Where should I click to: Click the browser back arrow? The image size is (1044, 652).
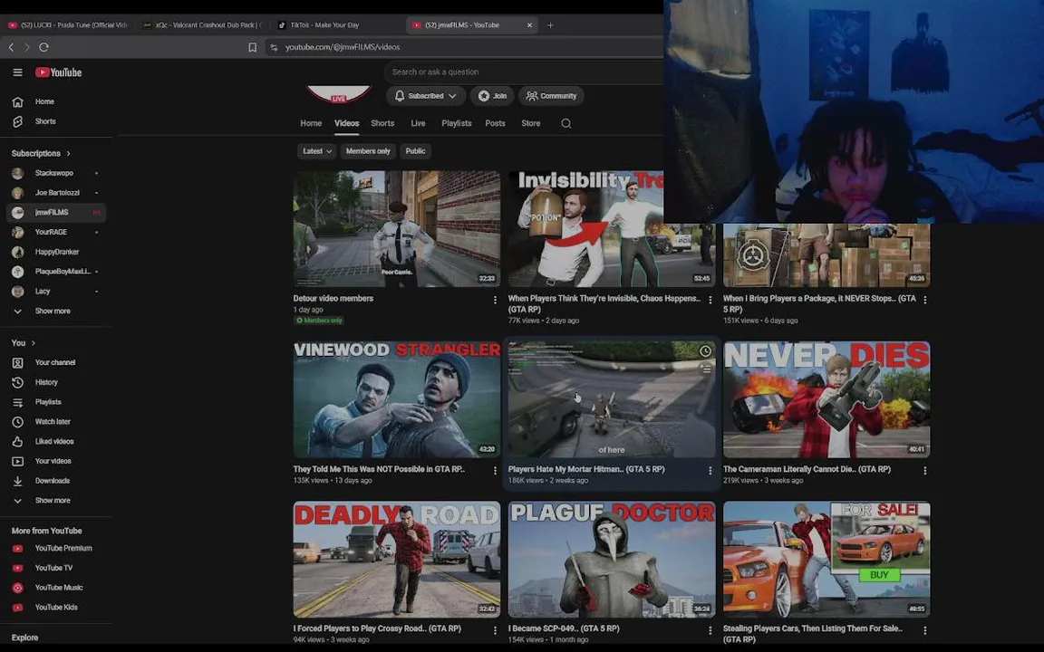click(11, 47)
